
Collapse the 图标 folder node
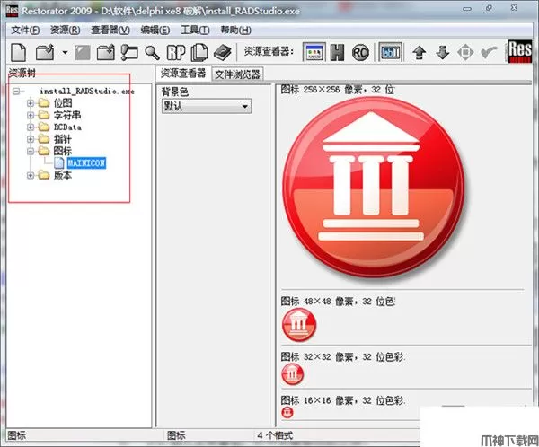31,152
